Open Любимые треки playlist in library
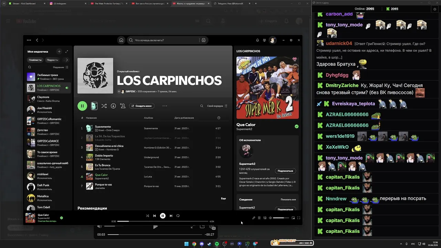The height and width of the screenshot is (248, 441). (49, 76)
